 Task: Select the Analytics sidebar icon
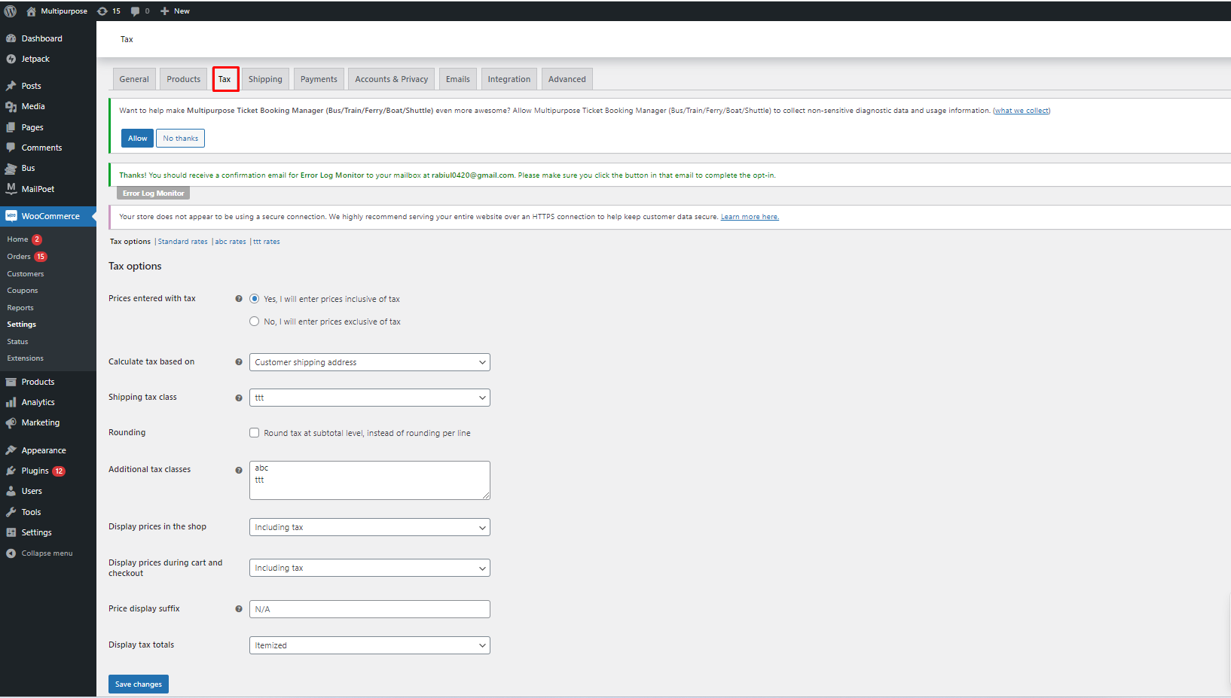[11, 401]
